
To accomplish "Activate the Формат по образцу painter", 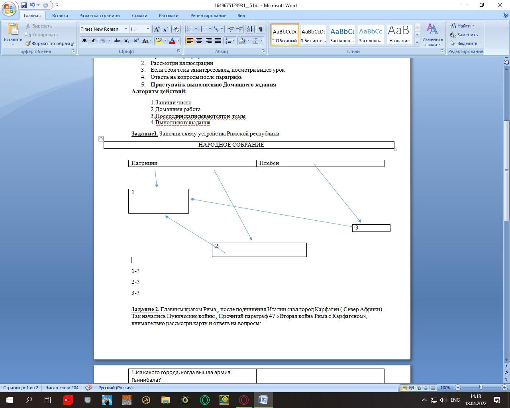I will click(49, 43).
